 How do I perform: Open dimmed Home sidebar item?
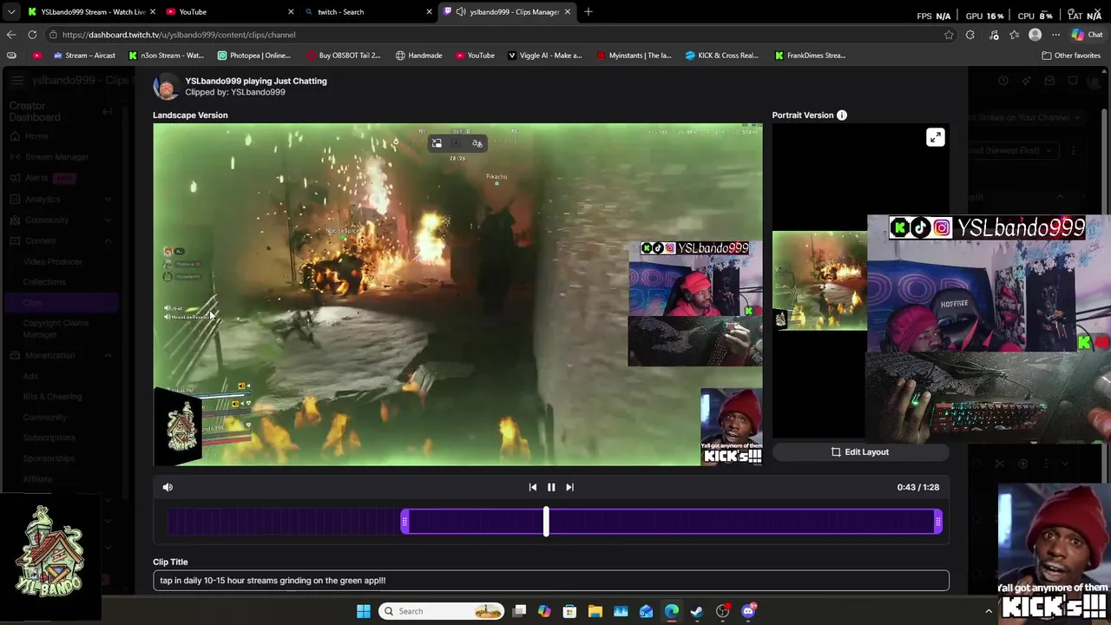(36, 136)
